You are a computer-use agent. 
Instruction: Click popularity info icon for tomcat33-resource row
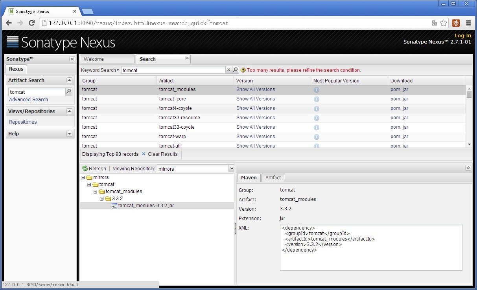317,118
